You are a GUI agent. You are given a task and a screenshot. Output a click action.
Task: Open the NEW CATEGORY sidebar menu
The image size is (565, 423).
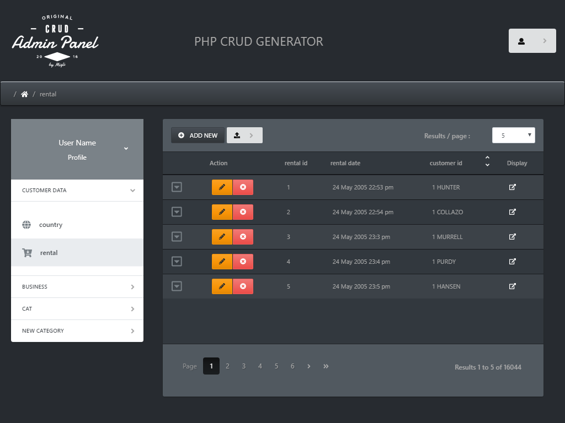tap(77, 330)
